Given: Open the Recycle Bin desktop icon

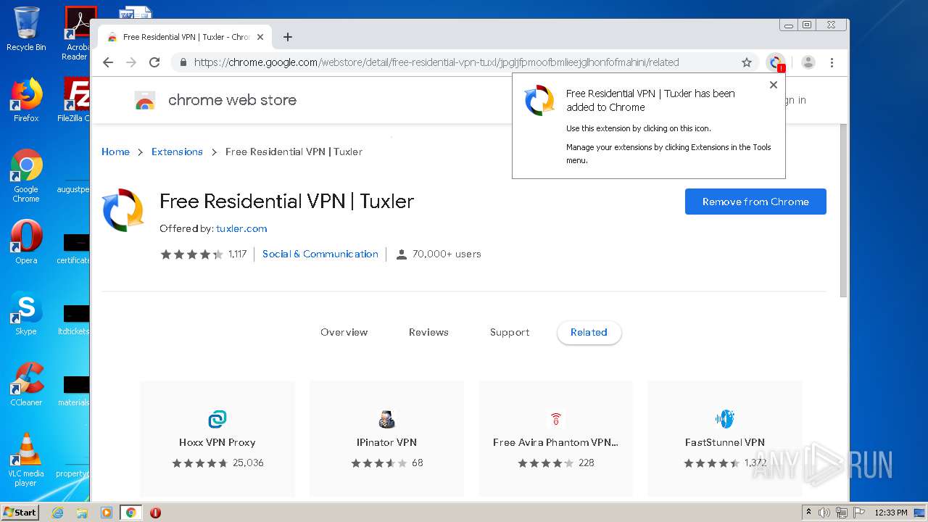Looking at the screenshot, I should click(26, 29).
